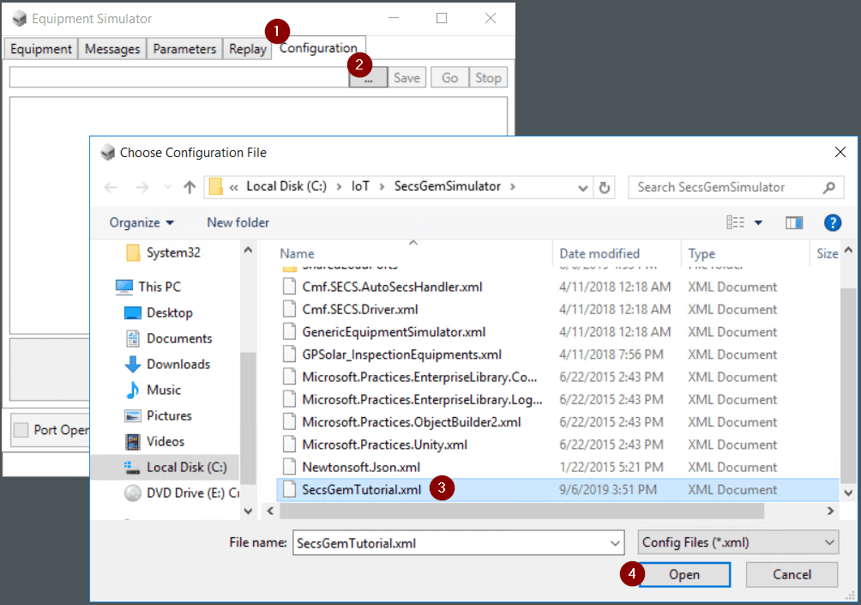Image resolution: width=861 pixels, height=605 pixels.
Task: Click the Open button
Action: pyautogui.click(x=684, y=575)
